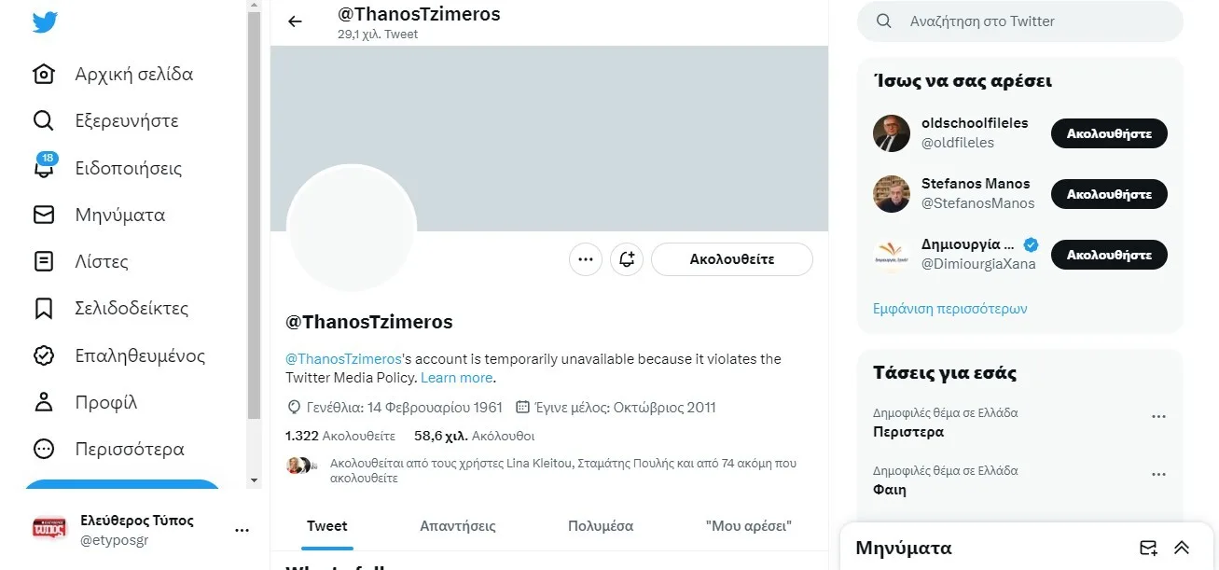Open the Messages envelope icon in sidebar

(44, 215)
